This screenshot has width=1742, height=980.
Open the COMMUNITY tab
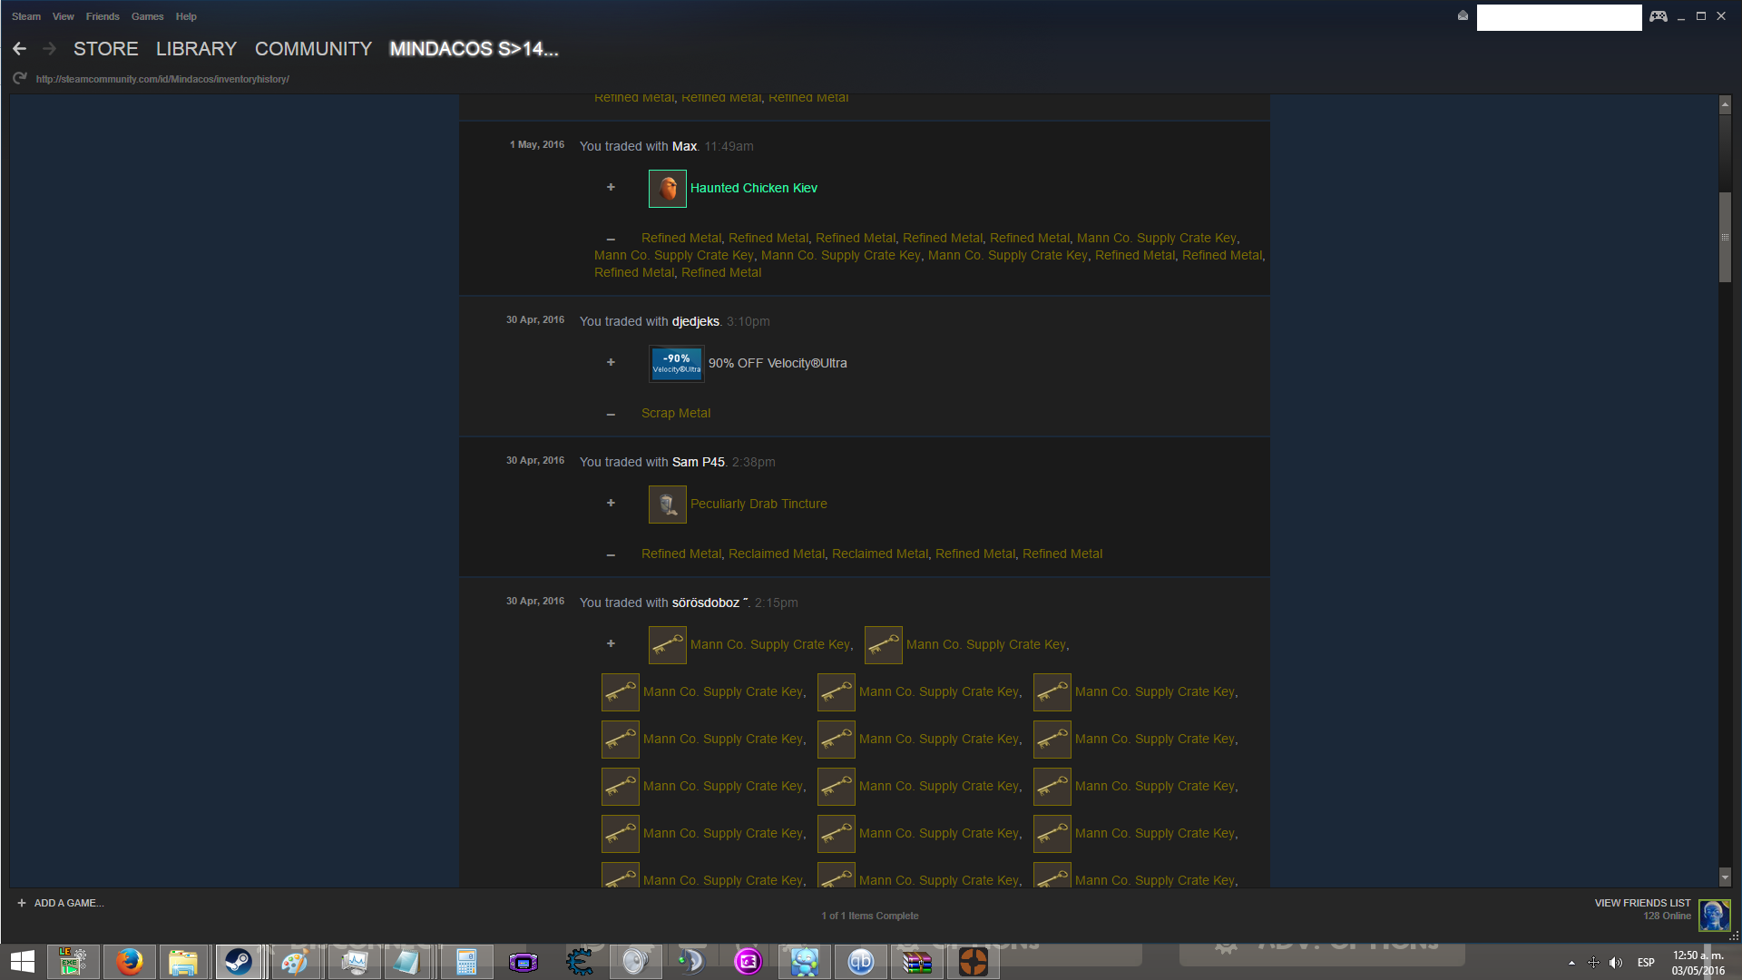click(313, 49)
